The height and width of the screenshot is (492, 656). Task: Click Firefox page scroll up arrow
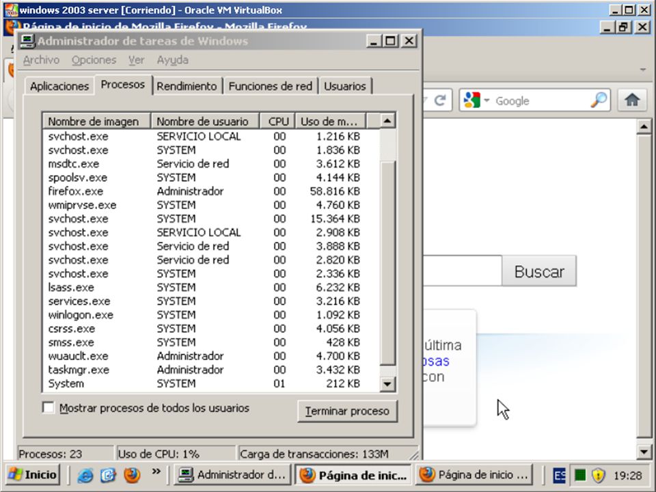tap(644, 126)
